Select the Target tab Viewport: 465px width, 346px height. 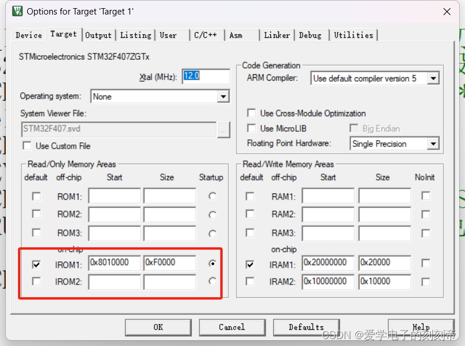point(63,34)
